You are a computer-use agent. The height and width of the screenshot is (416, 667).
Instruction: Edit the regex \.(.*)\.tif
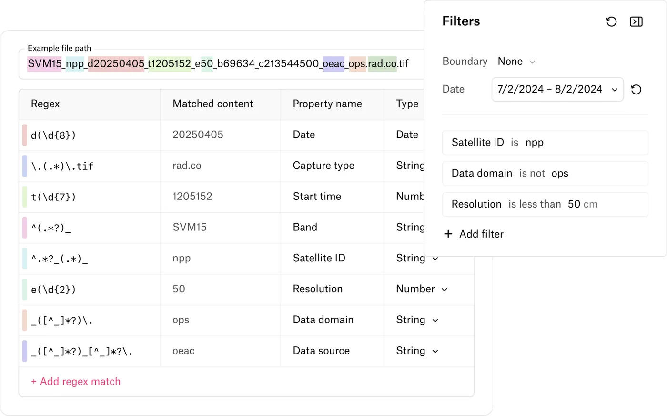click(x=62, y=166)
